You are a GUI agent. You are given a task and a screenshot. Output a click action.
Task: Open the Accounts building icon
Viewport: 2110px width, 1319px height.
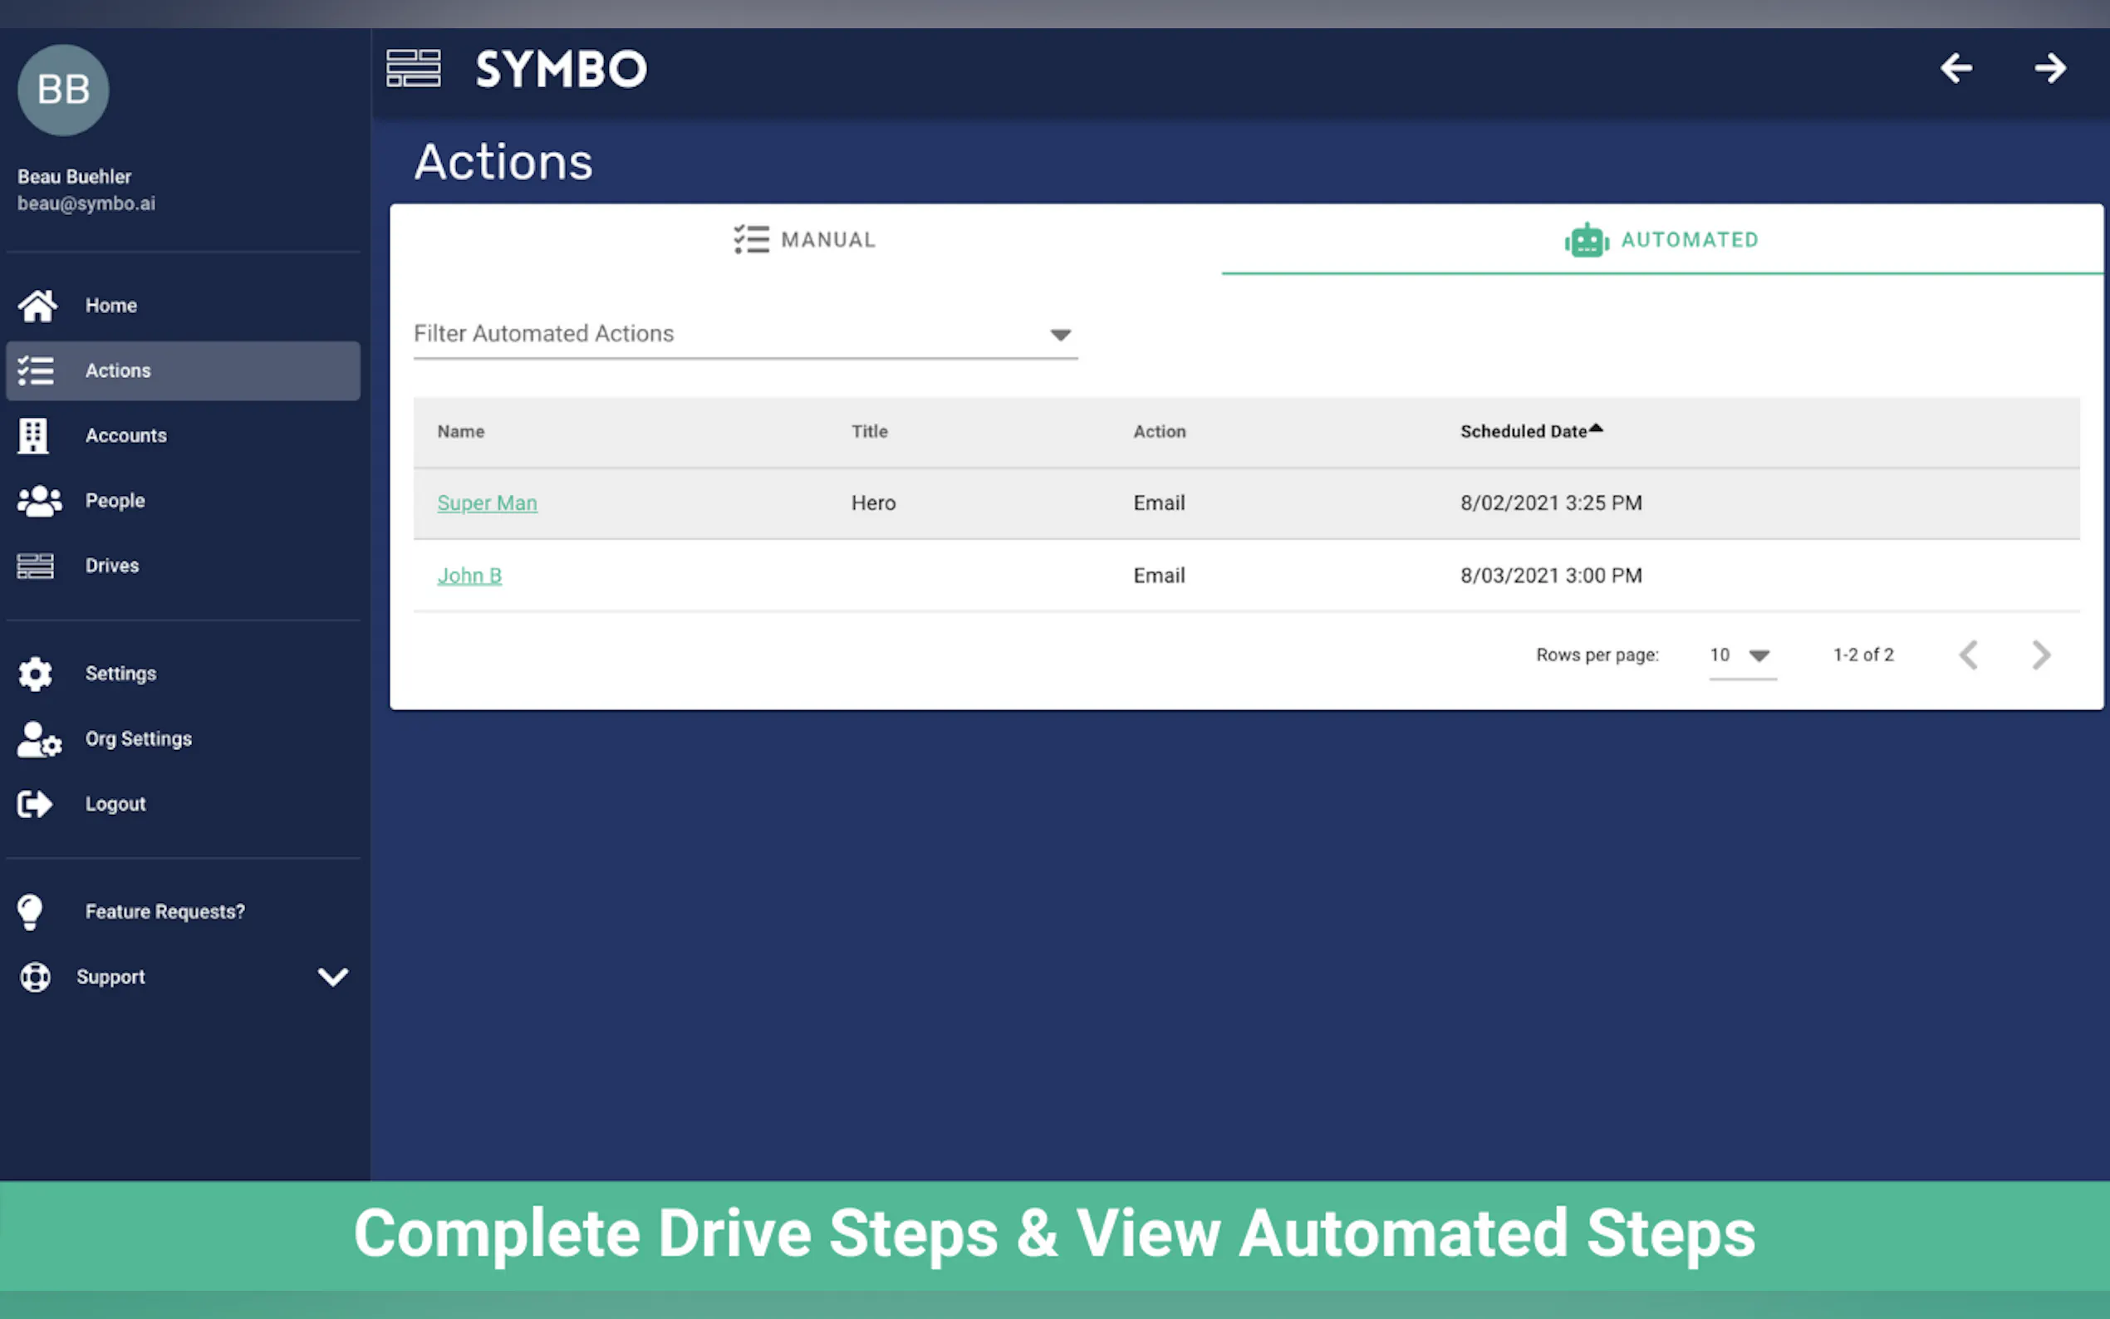point(33,435)
